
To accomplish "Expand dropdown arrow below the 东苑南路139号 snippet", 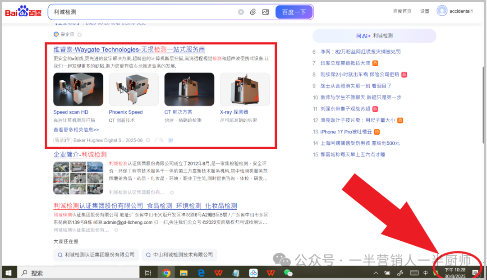I will [x=116, y=230].
